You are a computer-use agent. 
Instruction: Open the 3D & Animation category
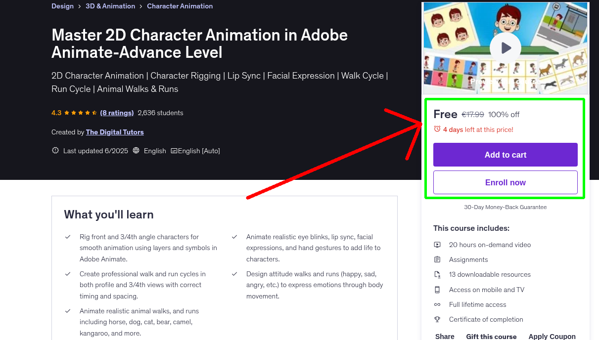[110, 6]
